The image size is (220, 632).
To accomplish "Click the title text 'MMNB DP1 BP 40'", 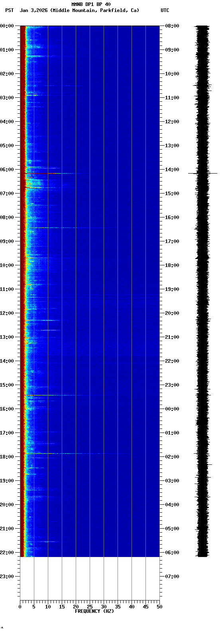I will coord(91,4).
